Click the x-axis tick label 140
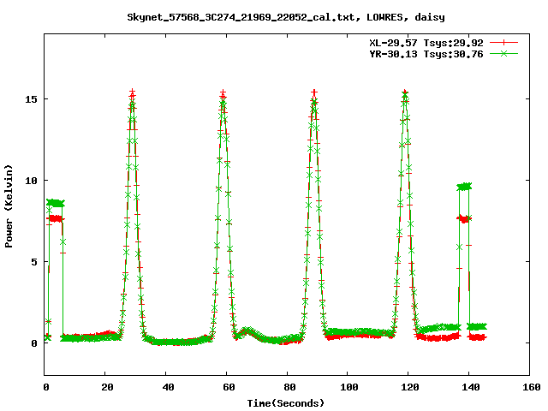Image resolution: width=548 pixels, height=411 pixels. (470, 387)
